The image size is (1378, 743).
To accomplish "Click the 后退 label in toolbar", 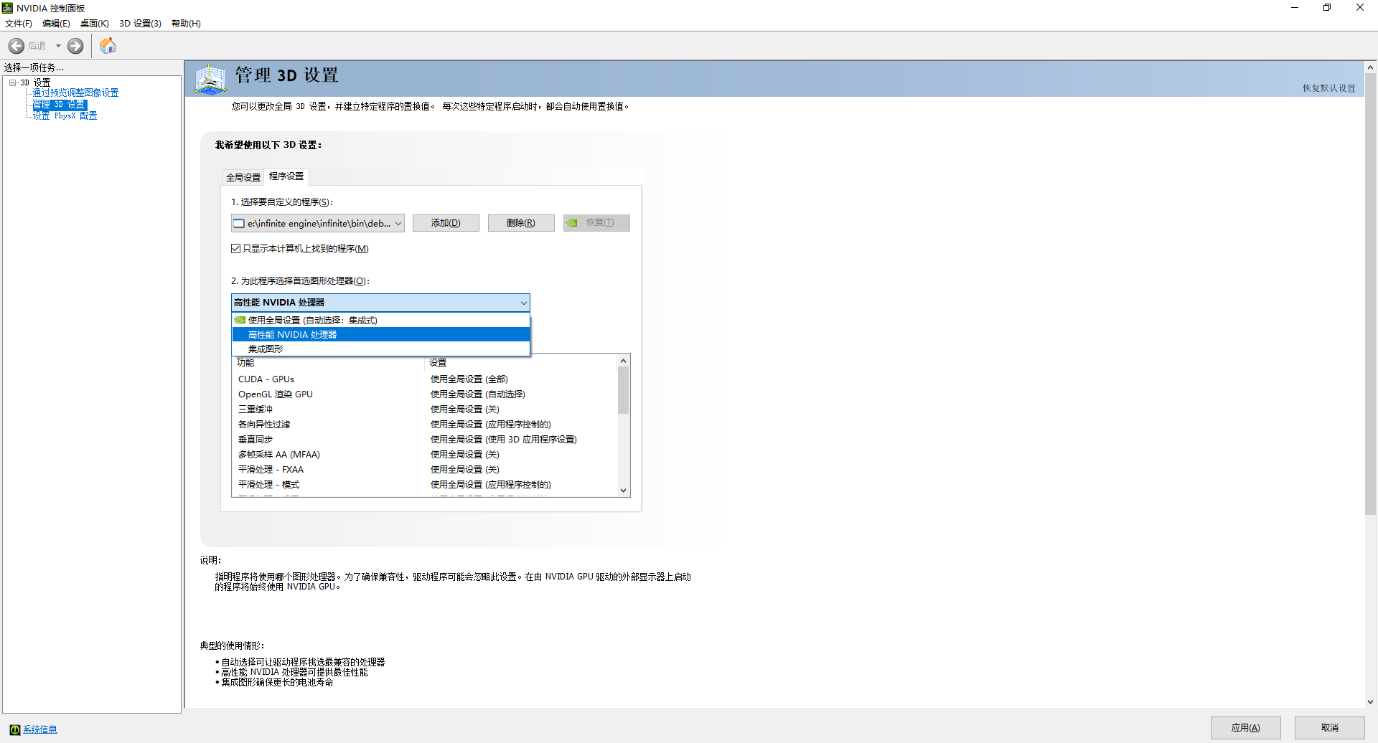I will point(37,46).
